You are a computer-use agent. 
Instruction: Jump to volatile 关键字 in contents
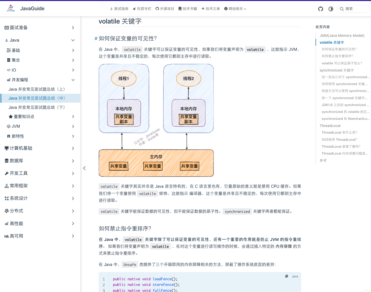pyautogui.click(x=332, y=42)
